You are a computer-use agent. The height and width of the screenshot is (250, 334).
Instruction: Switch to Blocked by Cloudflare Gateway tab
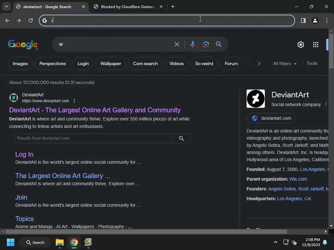point(128,7)
